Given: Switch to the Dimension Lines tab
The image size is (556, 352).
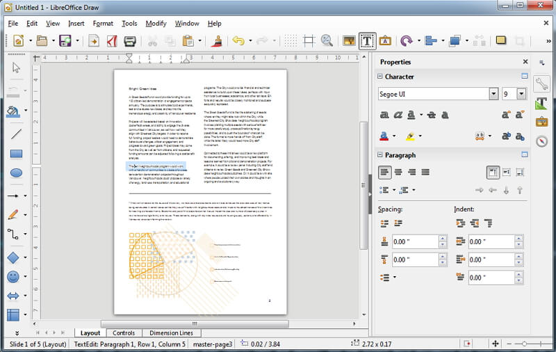Looking at the screenshot, I should pyautogui.click(x=172, y=333).
